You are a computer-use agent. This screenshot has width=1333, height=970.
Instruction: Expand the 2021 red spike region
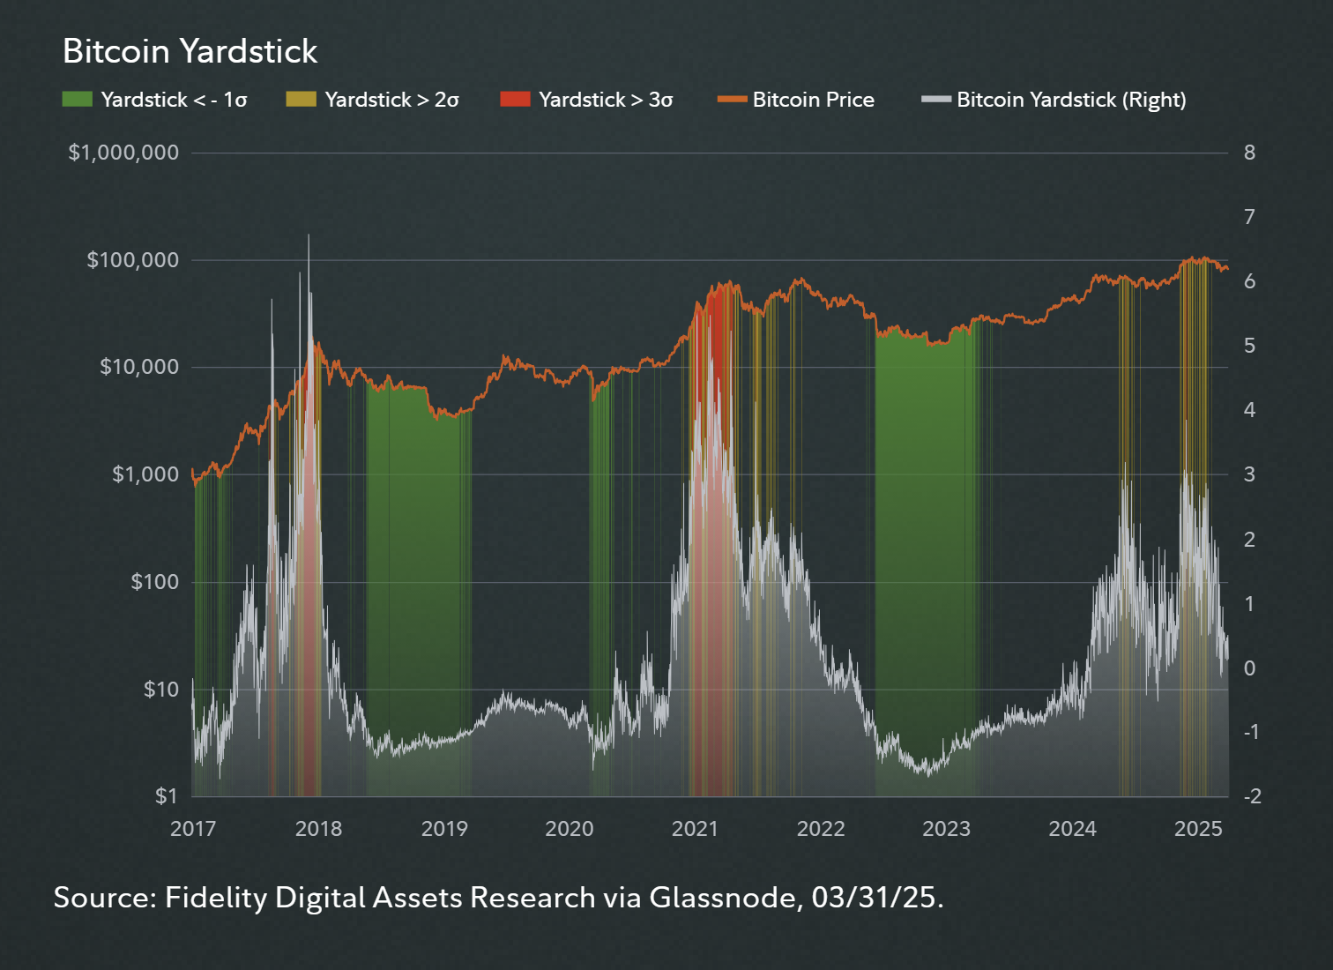(x=714, y=353)
